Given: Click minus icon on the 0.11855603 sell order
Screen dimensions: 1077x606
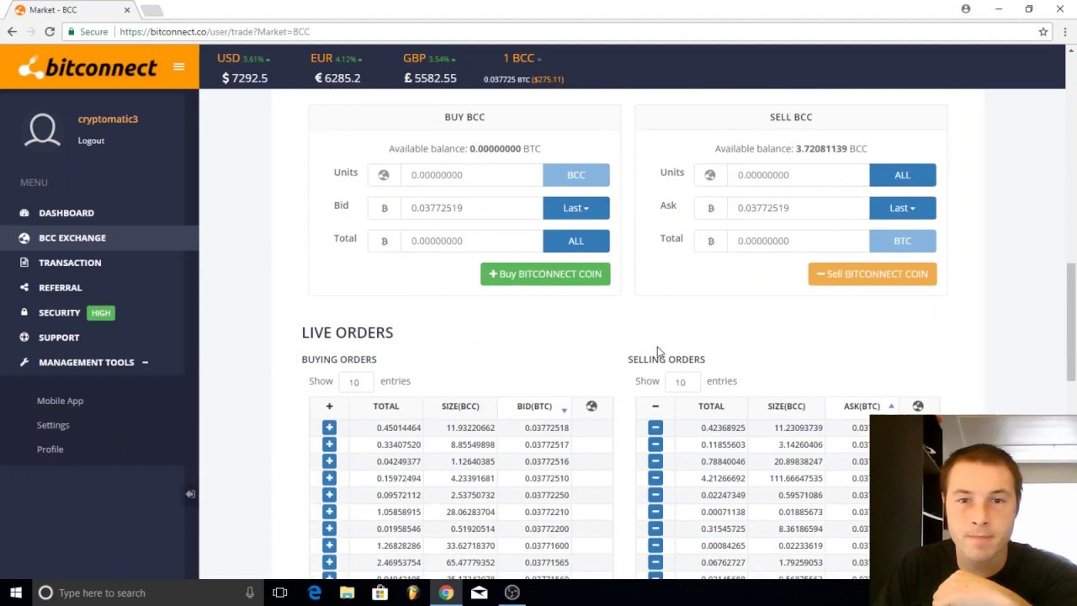Looking at the screenshot, I should pyautogui.click(x=655, y=444).
